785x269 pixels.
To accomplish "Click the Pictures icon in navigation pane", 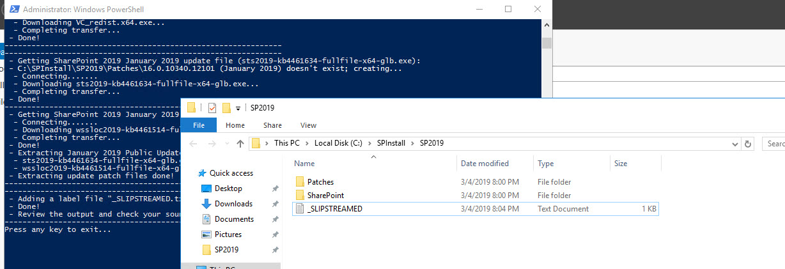I will point(206,234).
